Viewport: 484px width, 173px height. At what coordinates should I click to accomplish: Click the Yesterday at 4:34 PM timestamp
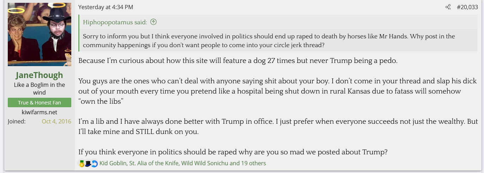pos(105,7)
